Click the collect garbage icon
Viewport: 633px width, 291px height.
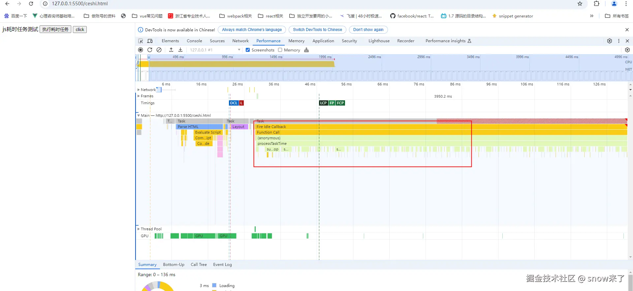pos(306,50)
